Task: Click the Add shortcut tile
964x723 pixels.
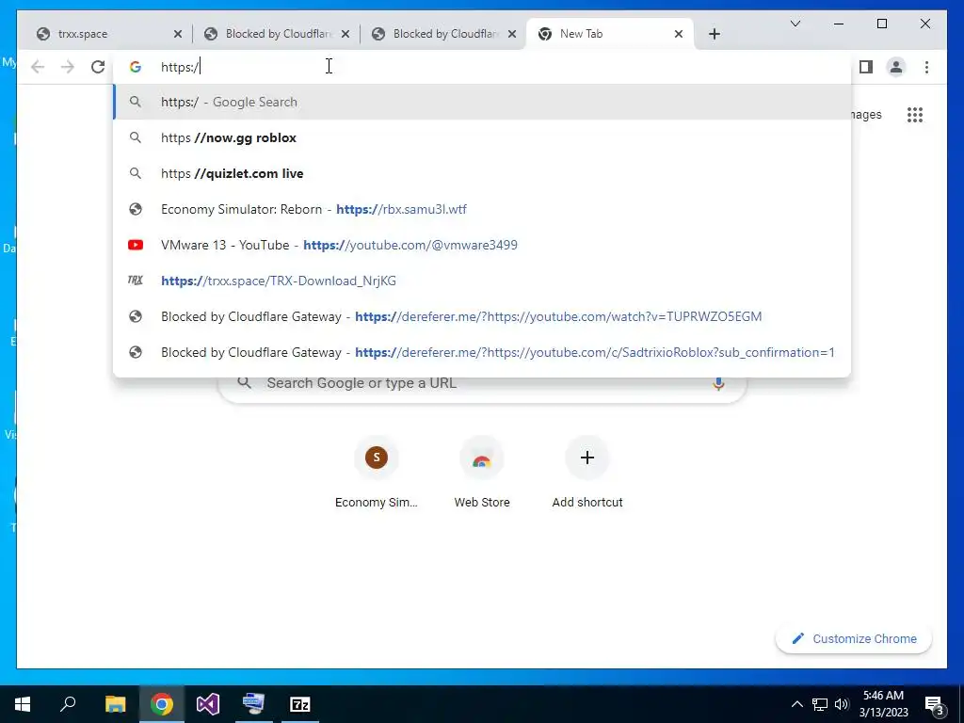Action: coord(587,473)
